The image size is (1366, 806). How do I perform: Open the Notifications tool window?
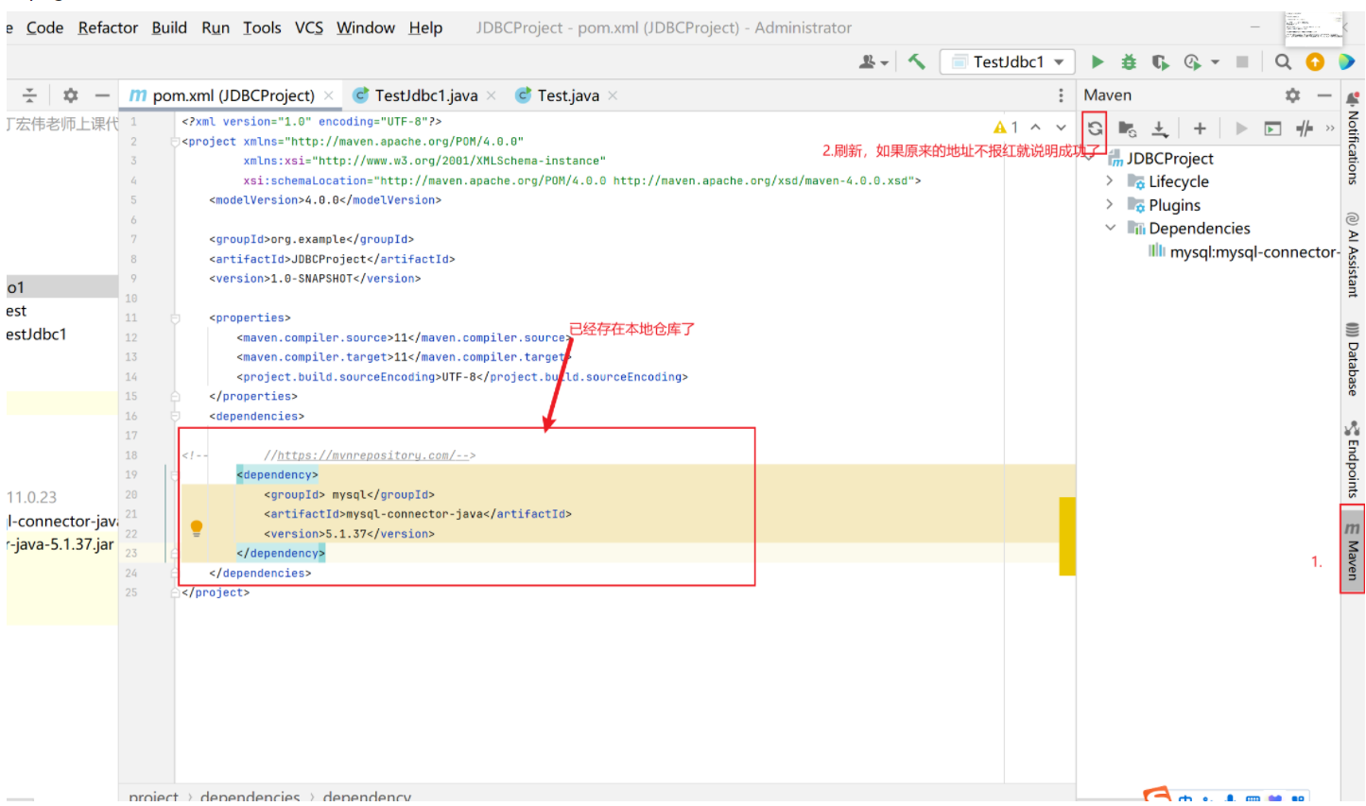point(1353,138)
